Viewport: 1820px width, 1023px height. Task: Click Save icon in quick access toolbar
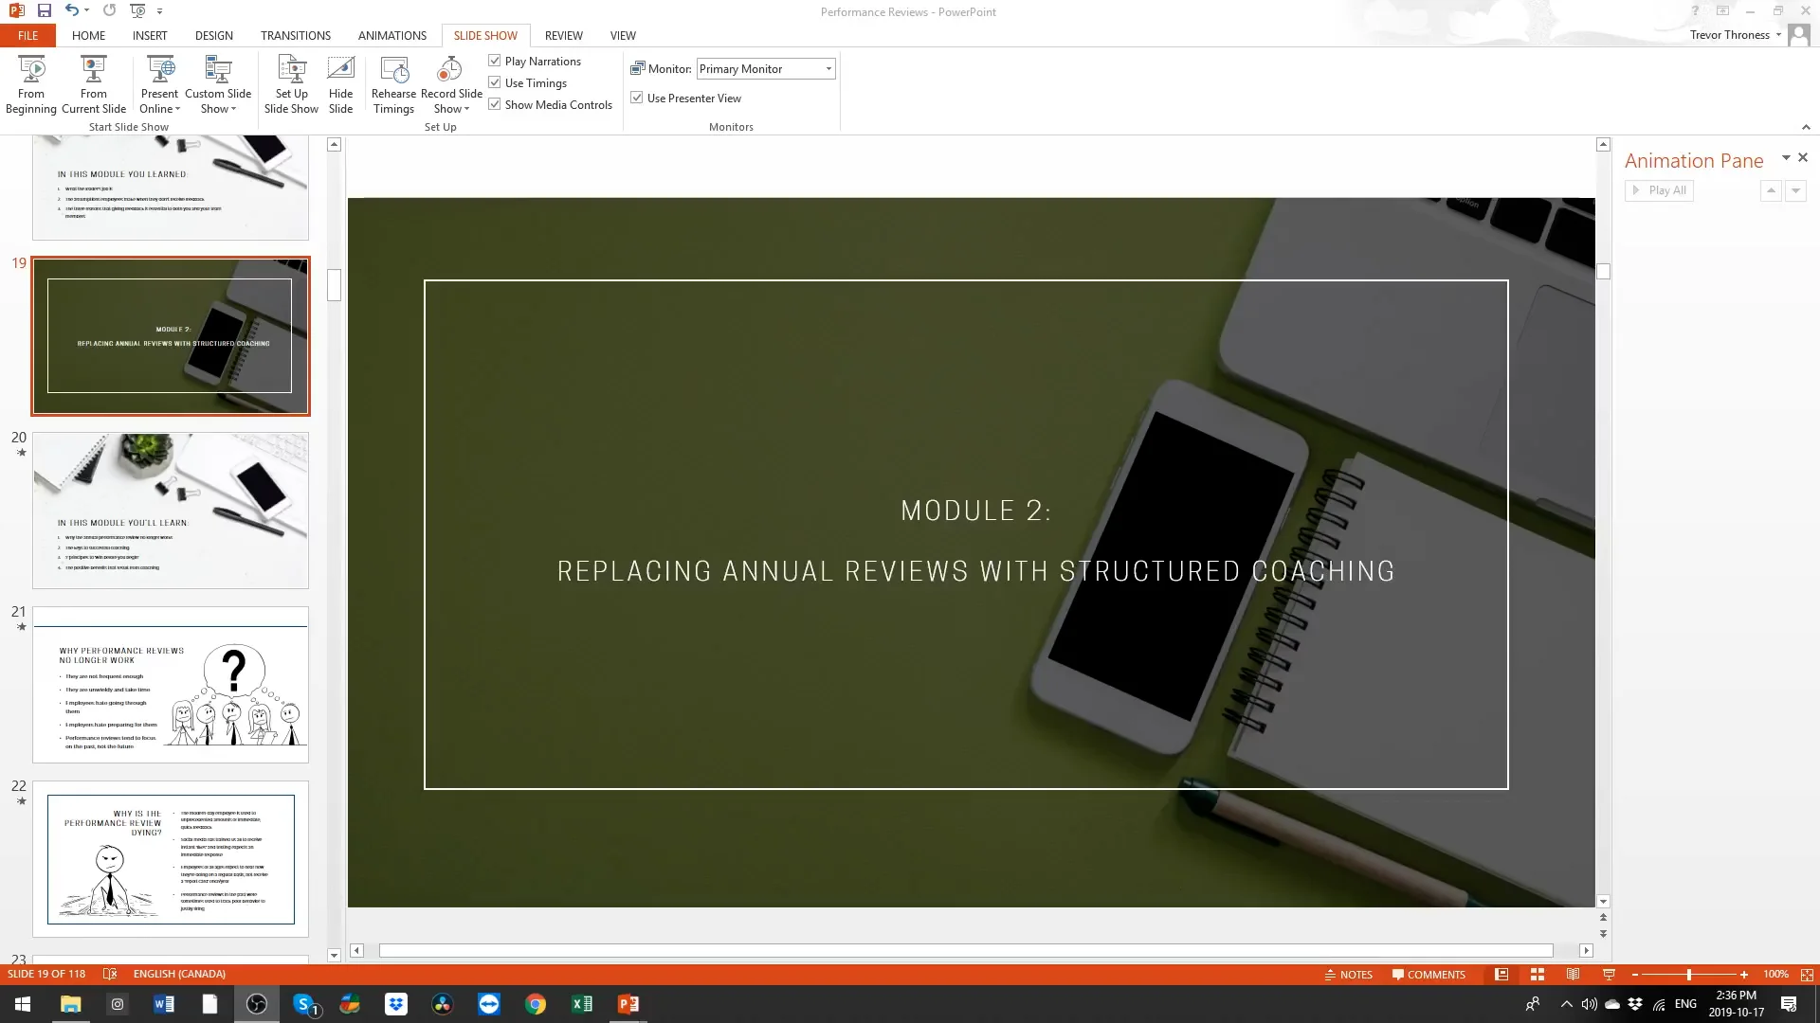click(44, 11)
